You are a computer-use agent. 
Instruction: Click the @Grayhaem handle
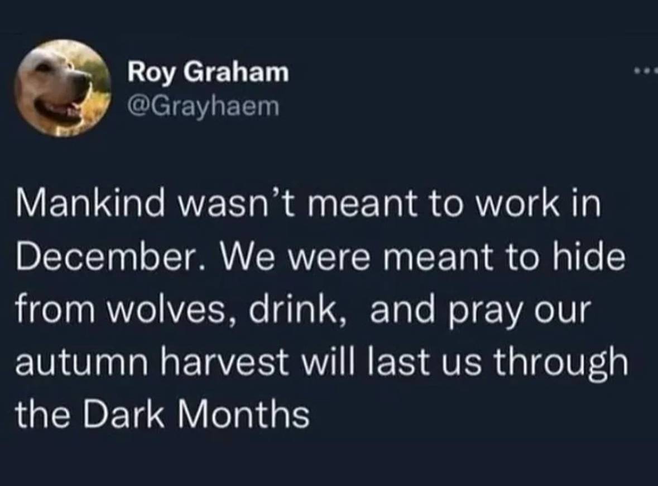point(204,106)
